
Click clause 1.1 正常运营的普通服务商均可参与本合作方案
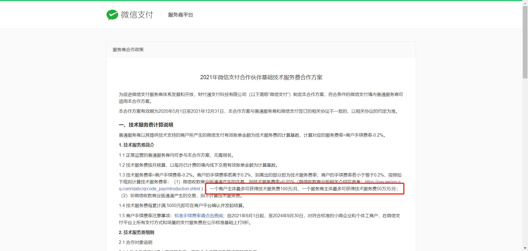pos(177,155)
